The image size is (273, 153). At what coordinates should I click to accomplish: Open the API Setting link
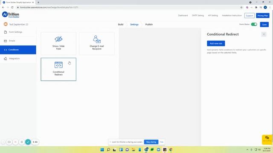[213, 15]
